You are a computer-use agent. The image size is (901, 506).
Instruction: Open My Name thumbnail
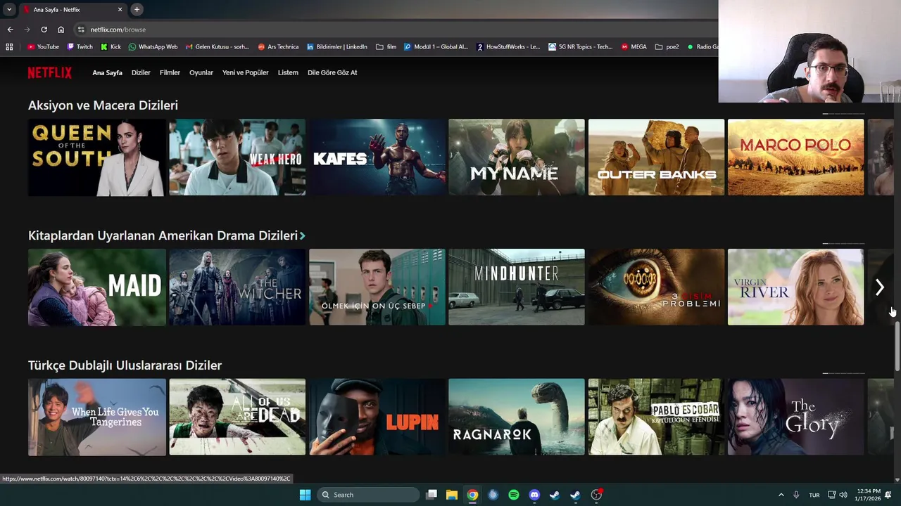517,157
